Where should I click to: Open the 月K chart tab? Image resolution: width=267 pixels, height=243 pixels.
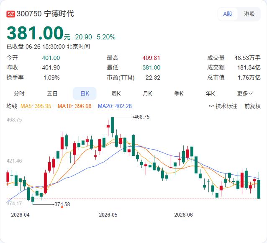click(x=147, y=93)
